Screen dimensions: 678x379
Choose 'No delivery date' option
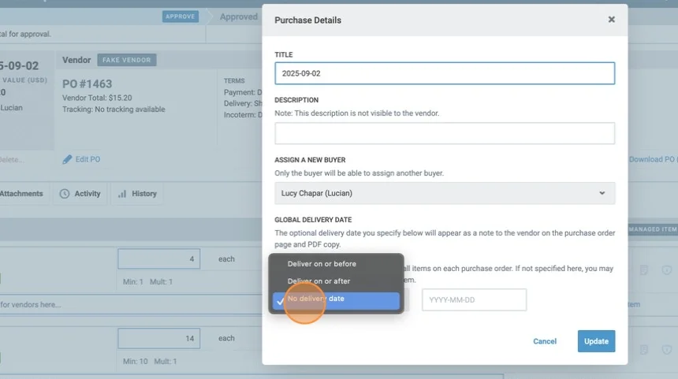315,299
